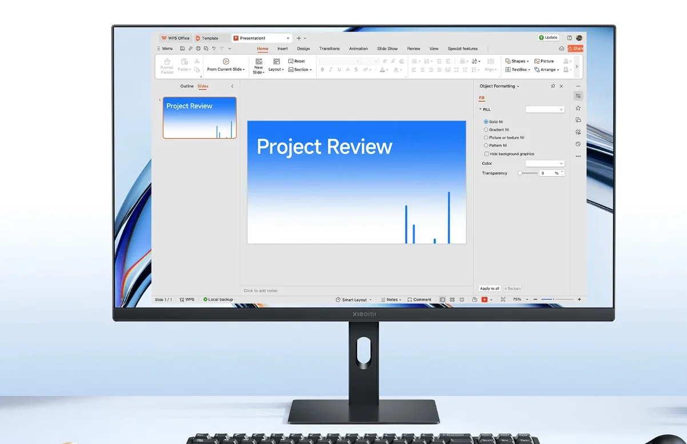Open the Design ribbon tab
The image size is (687, 444).
coord(303,49)
